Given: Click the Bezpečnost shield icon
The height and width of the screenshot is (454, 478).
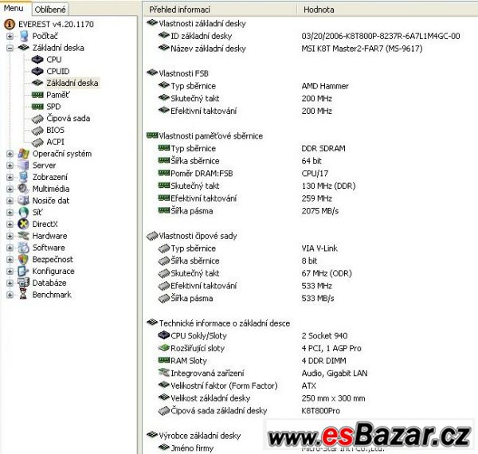Looking at the screenshot, I should click(x=23, y=260).
